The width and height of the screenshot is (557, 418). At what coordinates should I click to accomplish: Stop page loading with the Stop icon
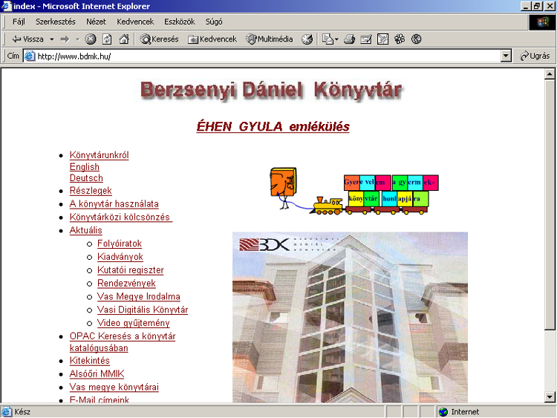pos(91,39)
